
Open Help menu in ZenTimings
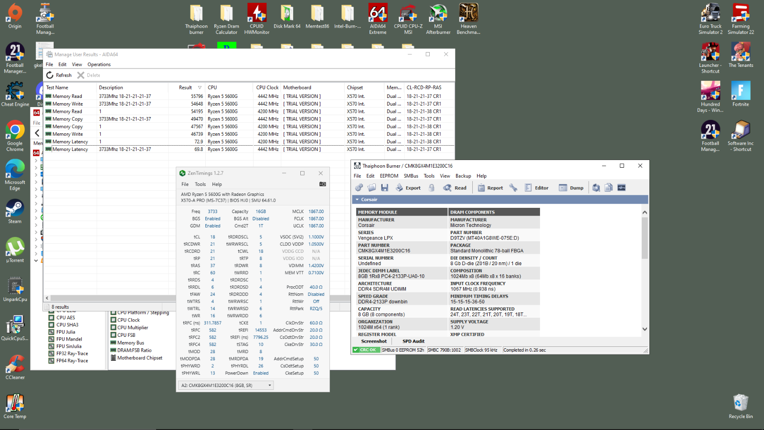[217, 184]
